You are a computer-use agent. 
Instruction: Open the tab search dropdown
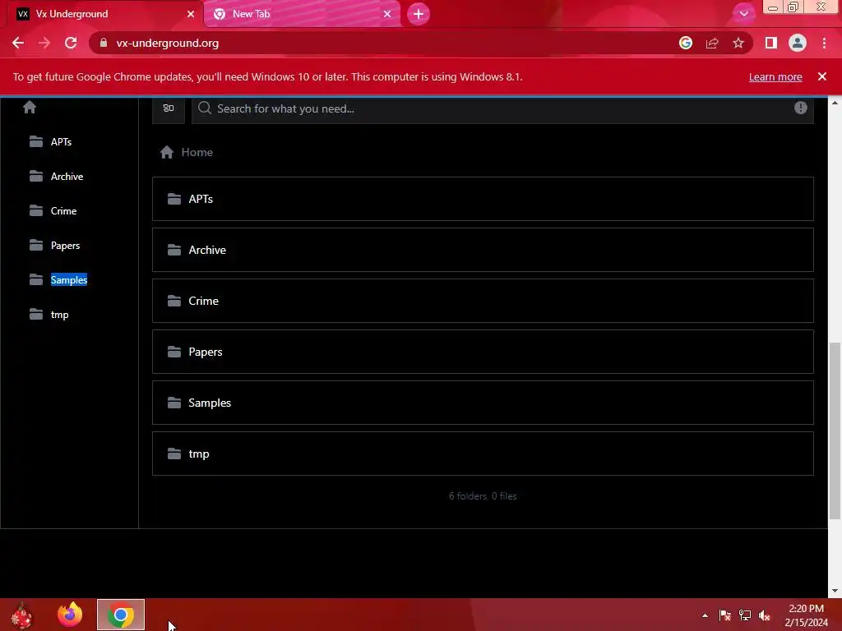coord(743,14)
